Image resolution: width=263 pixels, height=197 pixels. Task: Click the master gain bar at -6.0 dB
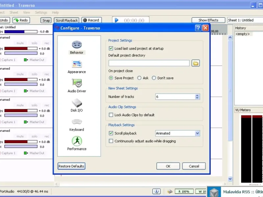tap(21, 32)
